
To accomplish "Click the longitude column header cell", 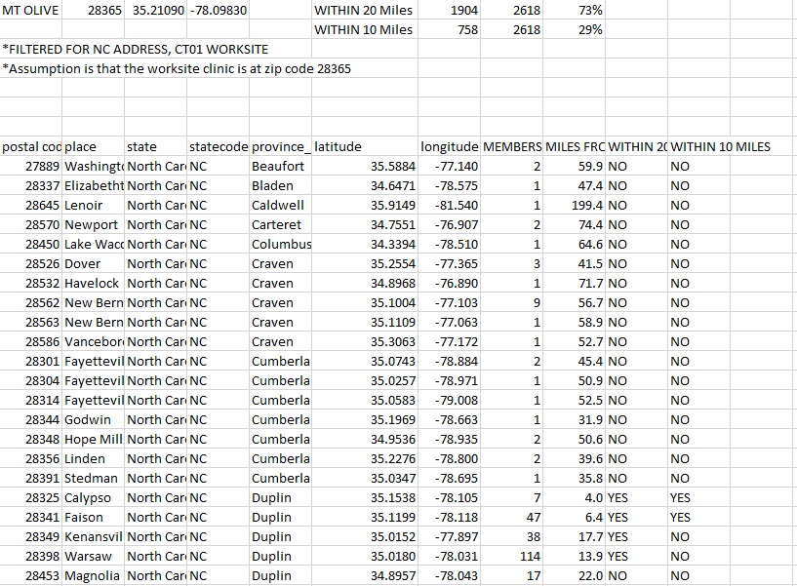I will tap(451, 146).
